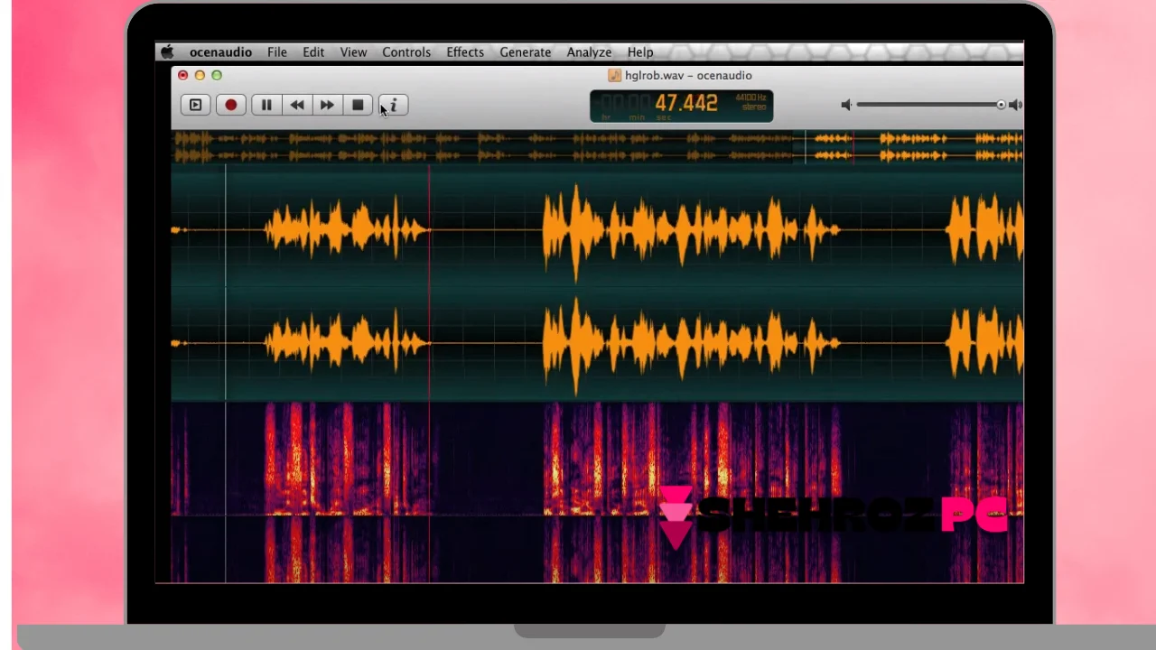The width and height of the screenshot is (1156, 650).
Task: Open the Edit menu
Action: (313, 52)
